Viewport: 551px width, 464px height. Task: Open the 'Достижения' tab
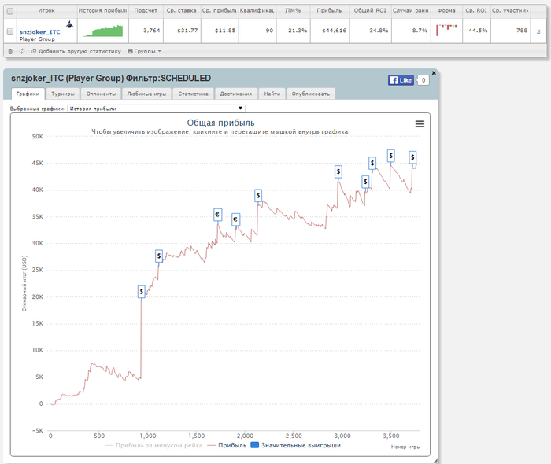236,94
